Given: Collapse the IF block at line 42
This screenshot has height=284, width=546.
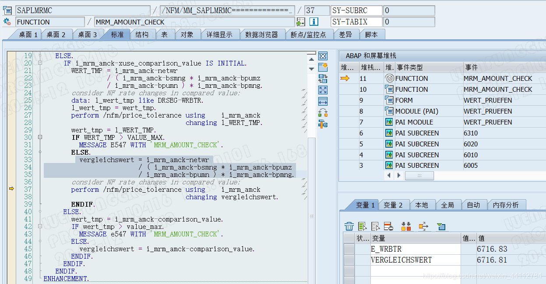Looking at the screenshot, I should [40, 226].
